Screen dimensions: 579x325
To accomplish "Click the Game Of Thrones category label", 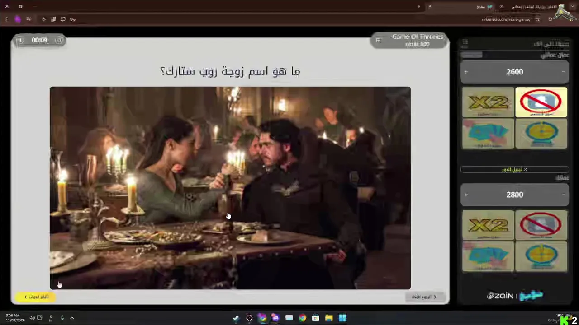I will pyautogui.click(x=418, y=37).
